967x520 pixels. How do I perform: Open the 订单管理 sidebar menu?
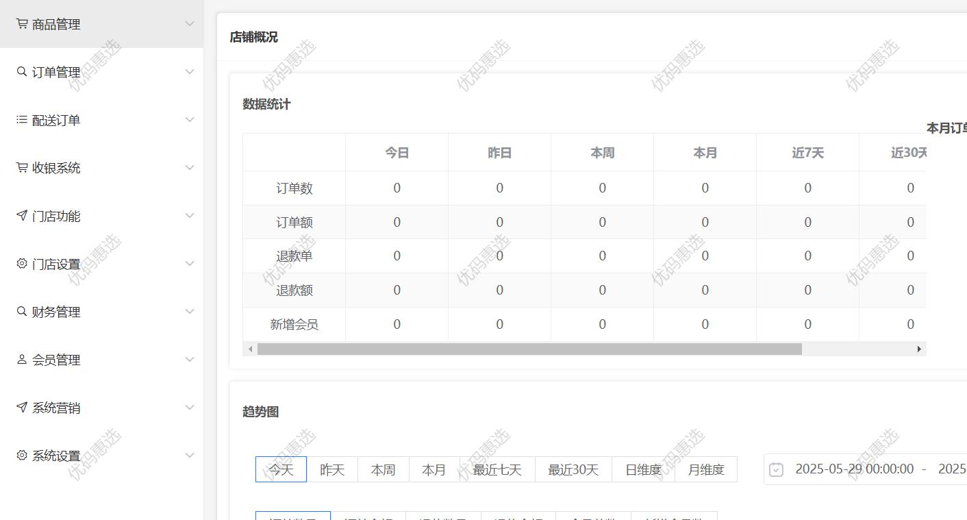pos(56,72)
